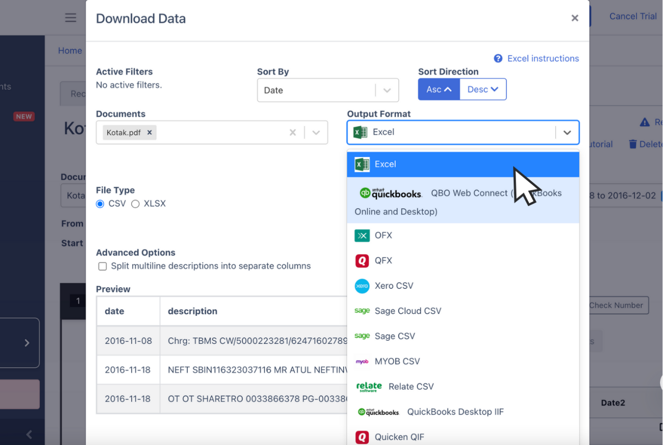This screenshot has width=663, height=445.
Task: Click the Quicken QIF red icon
Action: point(362,437)
